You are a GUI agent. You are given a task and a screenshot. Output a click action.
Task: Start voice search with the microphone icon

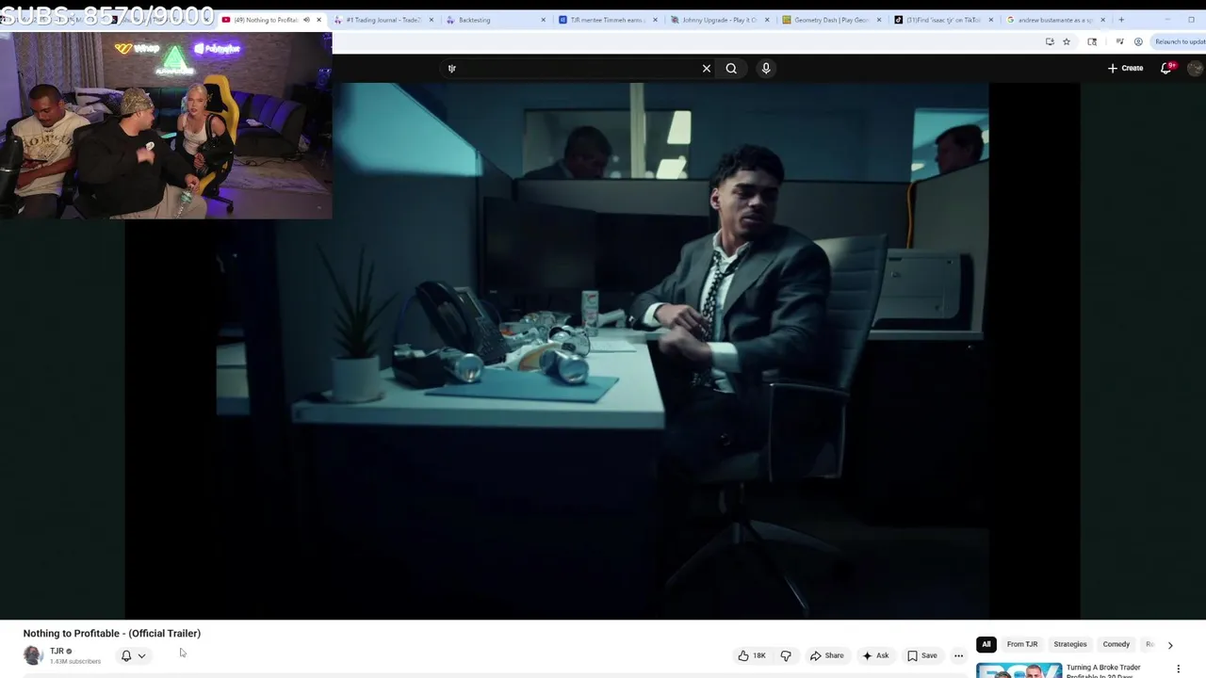(766, 68)
